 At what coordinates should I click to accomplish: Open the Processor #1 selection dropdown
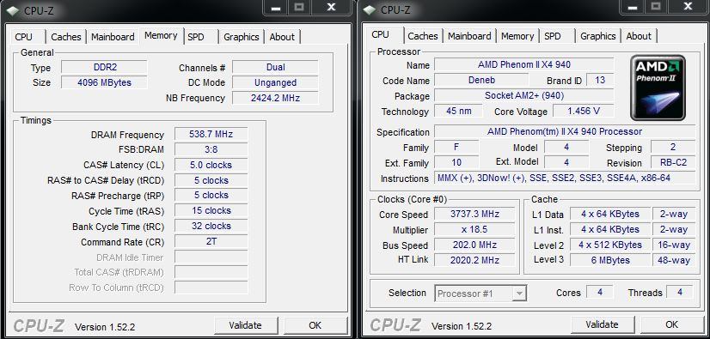click(x=480, y=294)
